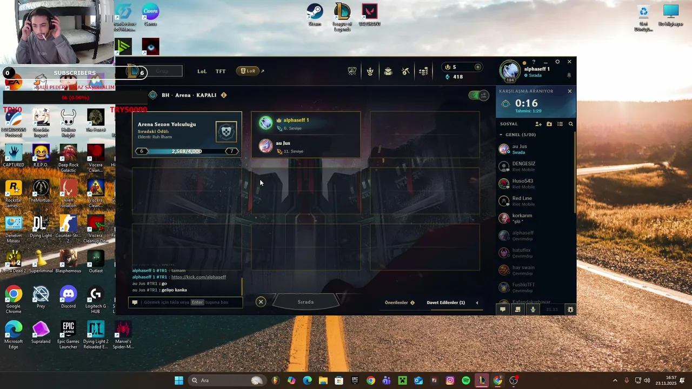This screenshot has width=692, height=389.
Task: Click the new folder icon in Sosyal panel
Action: 549,124
